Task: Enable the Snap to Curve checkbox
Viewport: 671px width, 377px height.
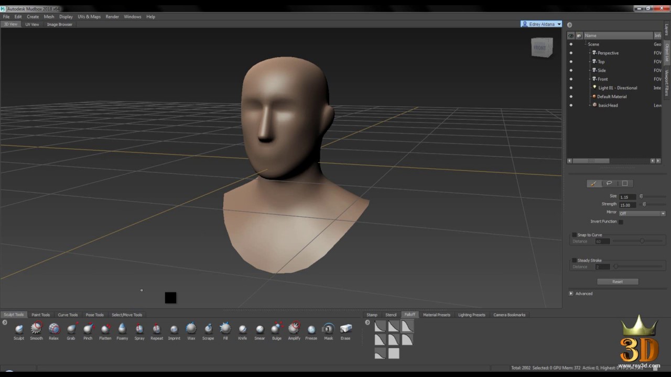Action: click(x=574, y=235)
